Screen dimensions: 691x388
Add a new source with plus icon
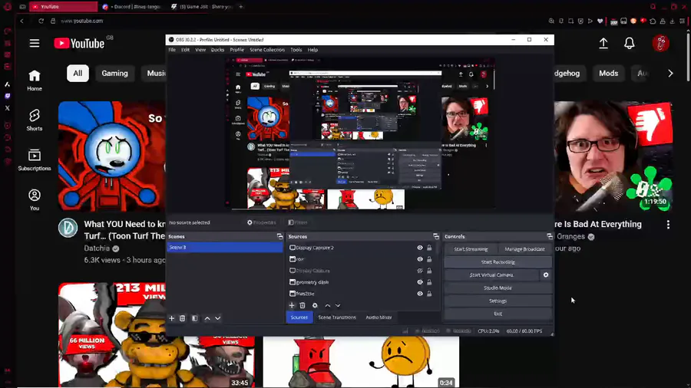(x=292, y=305)
